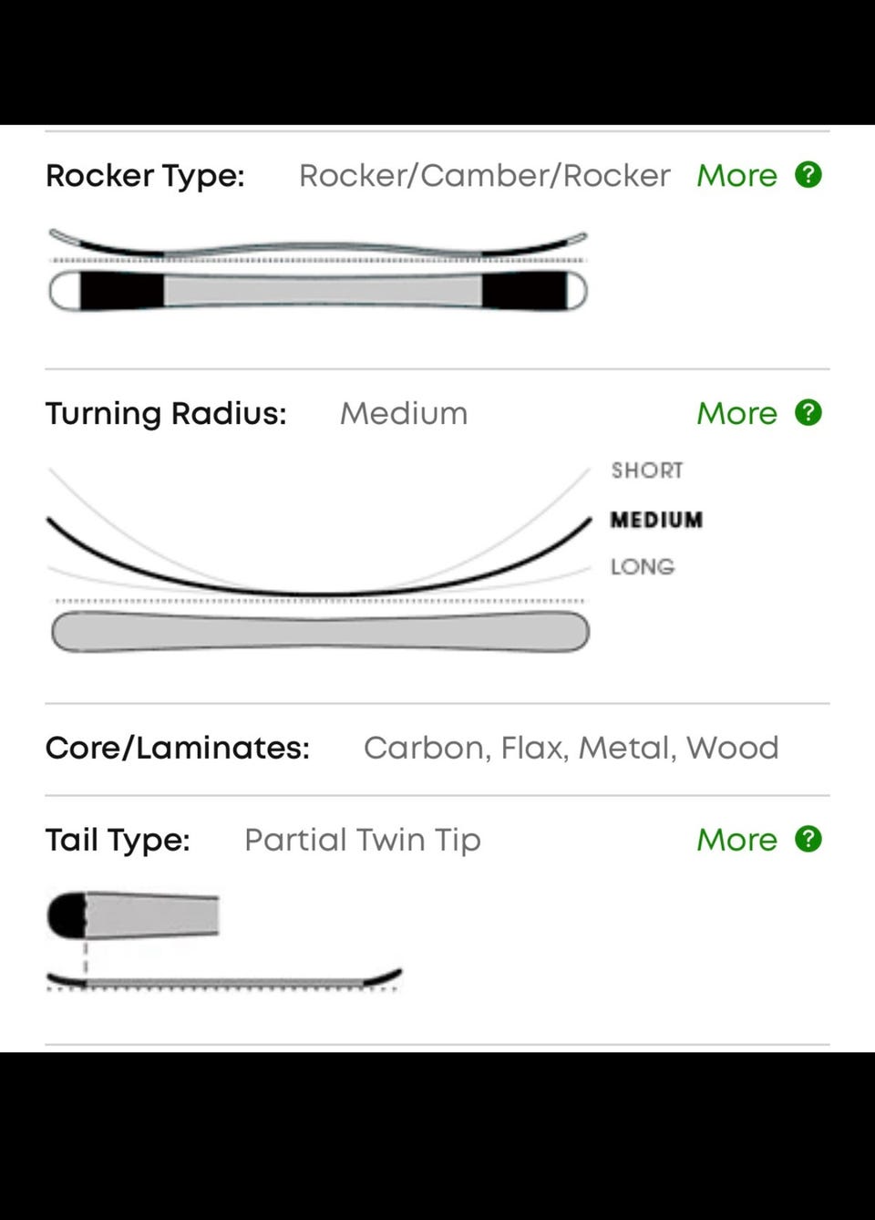This screenshot has height=1220, width=875.
Task: Tap the Partial Twin Tip value
Action: click(362, 840)
